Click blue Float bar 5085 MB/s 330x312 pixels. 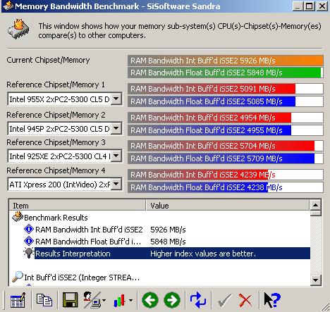tap(226, 101)
